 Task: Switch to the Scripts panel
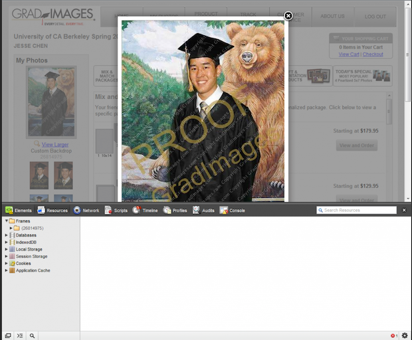[x=116, y=211]
